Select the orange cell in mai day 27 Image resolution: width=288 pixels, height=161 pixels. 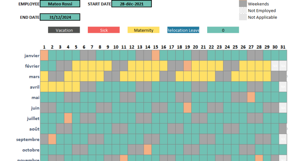251,97
